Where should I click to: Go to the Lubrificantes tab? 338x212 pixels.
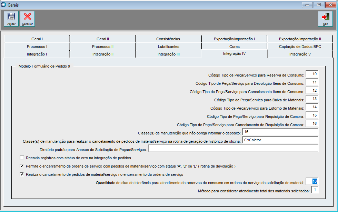168,47
